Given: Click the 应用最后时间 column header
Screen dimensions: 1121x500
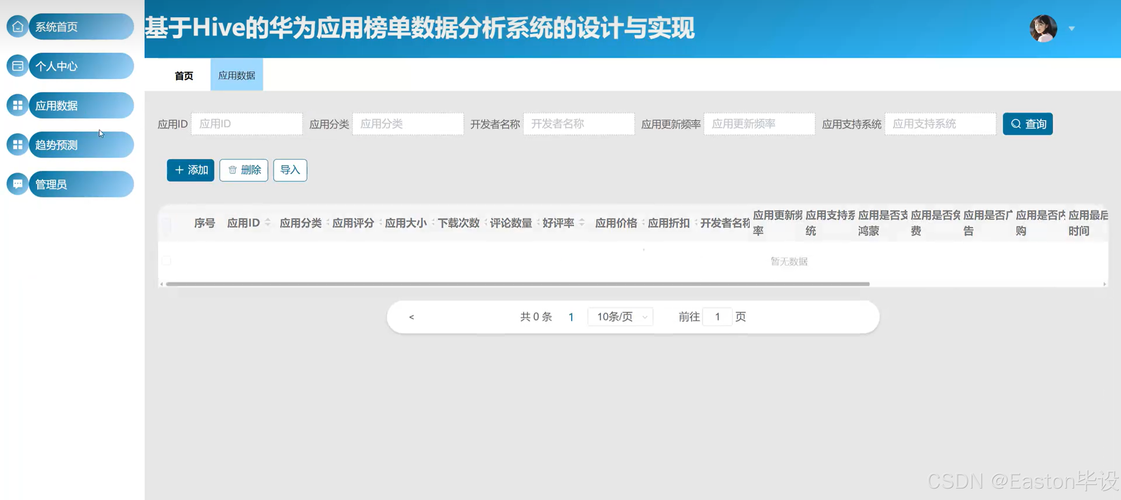Looking at the screenshot, I should [x=1089, y=223].
